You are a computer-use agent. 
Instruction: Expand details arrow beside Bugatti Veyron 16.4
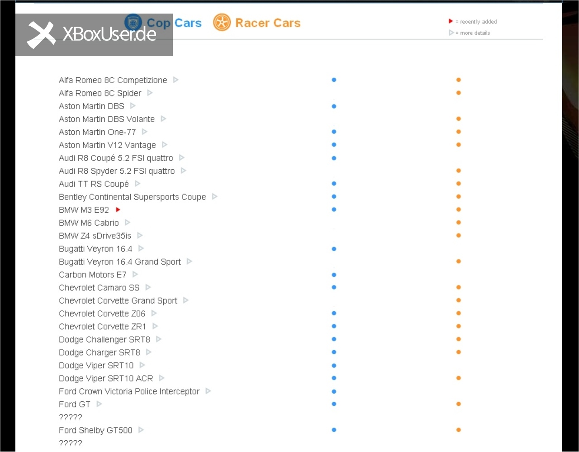click(141, 248)
